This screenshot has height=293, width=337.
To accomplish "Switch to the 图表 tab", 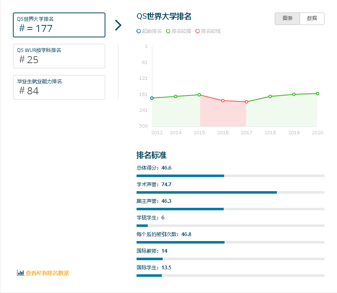I will tap(287, 19).
